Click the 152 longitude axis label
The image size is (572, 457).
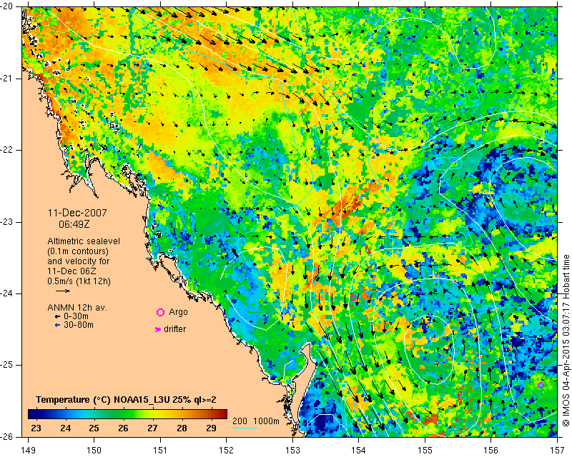pyautogui.click(x=227, y=450)
